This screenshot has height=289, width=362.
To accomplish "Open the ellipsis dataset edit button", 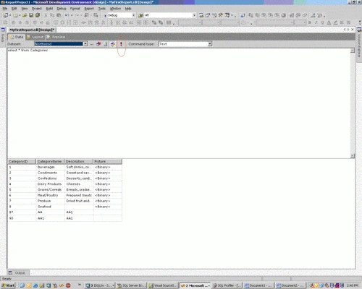I will pyautogui.click(x=92, y=44).
